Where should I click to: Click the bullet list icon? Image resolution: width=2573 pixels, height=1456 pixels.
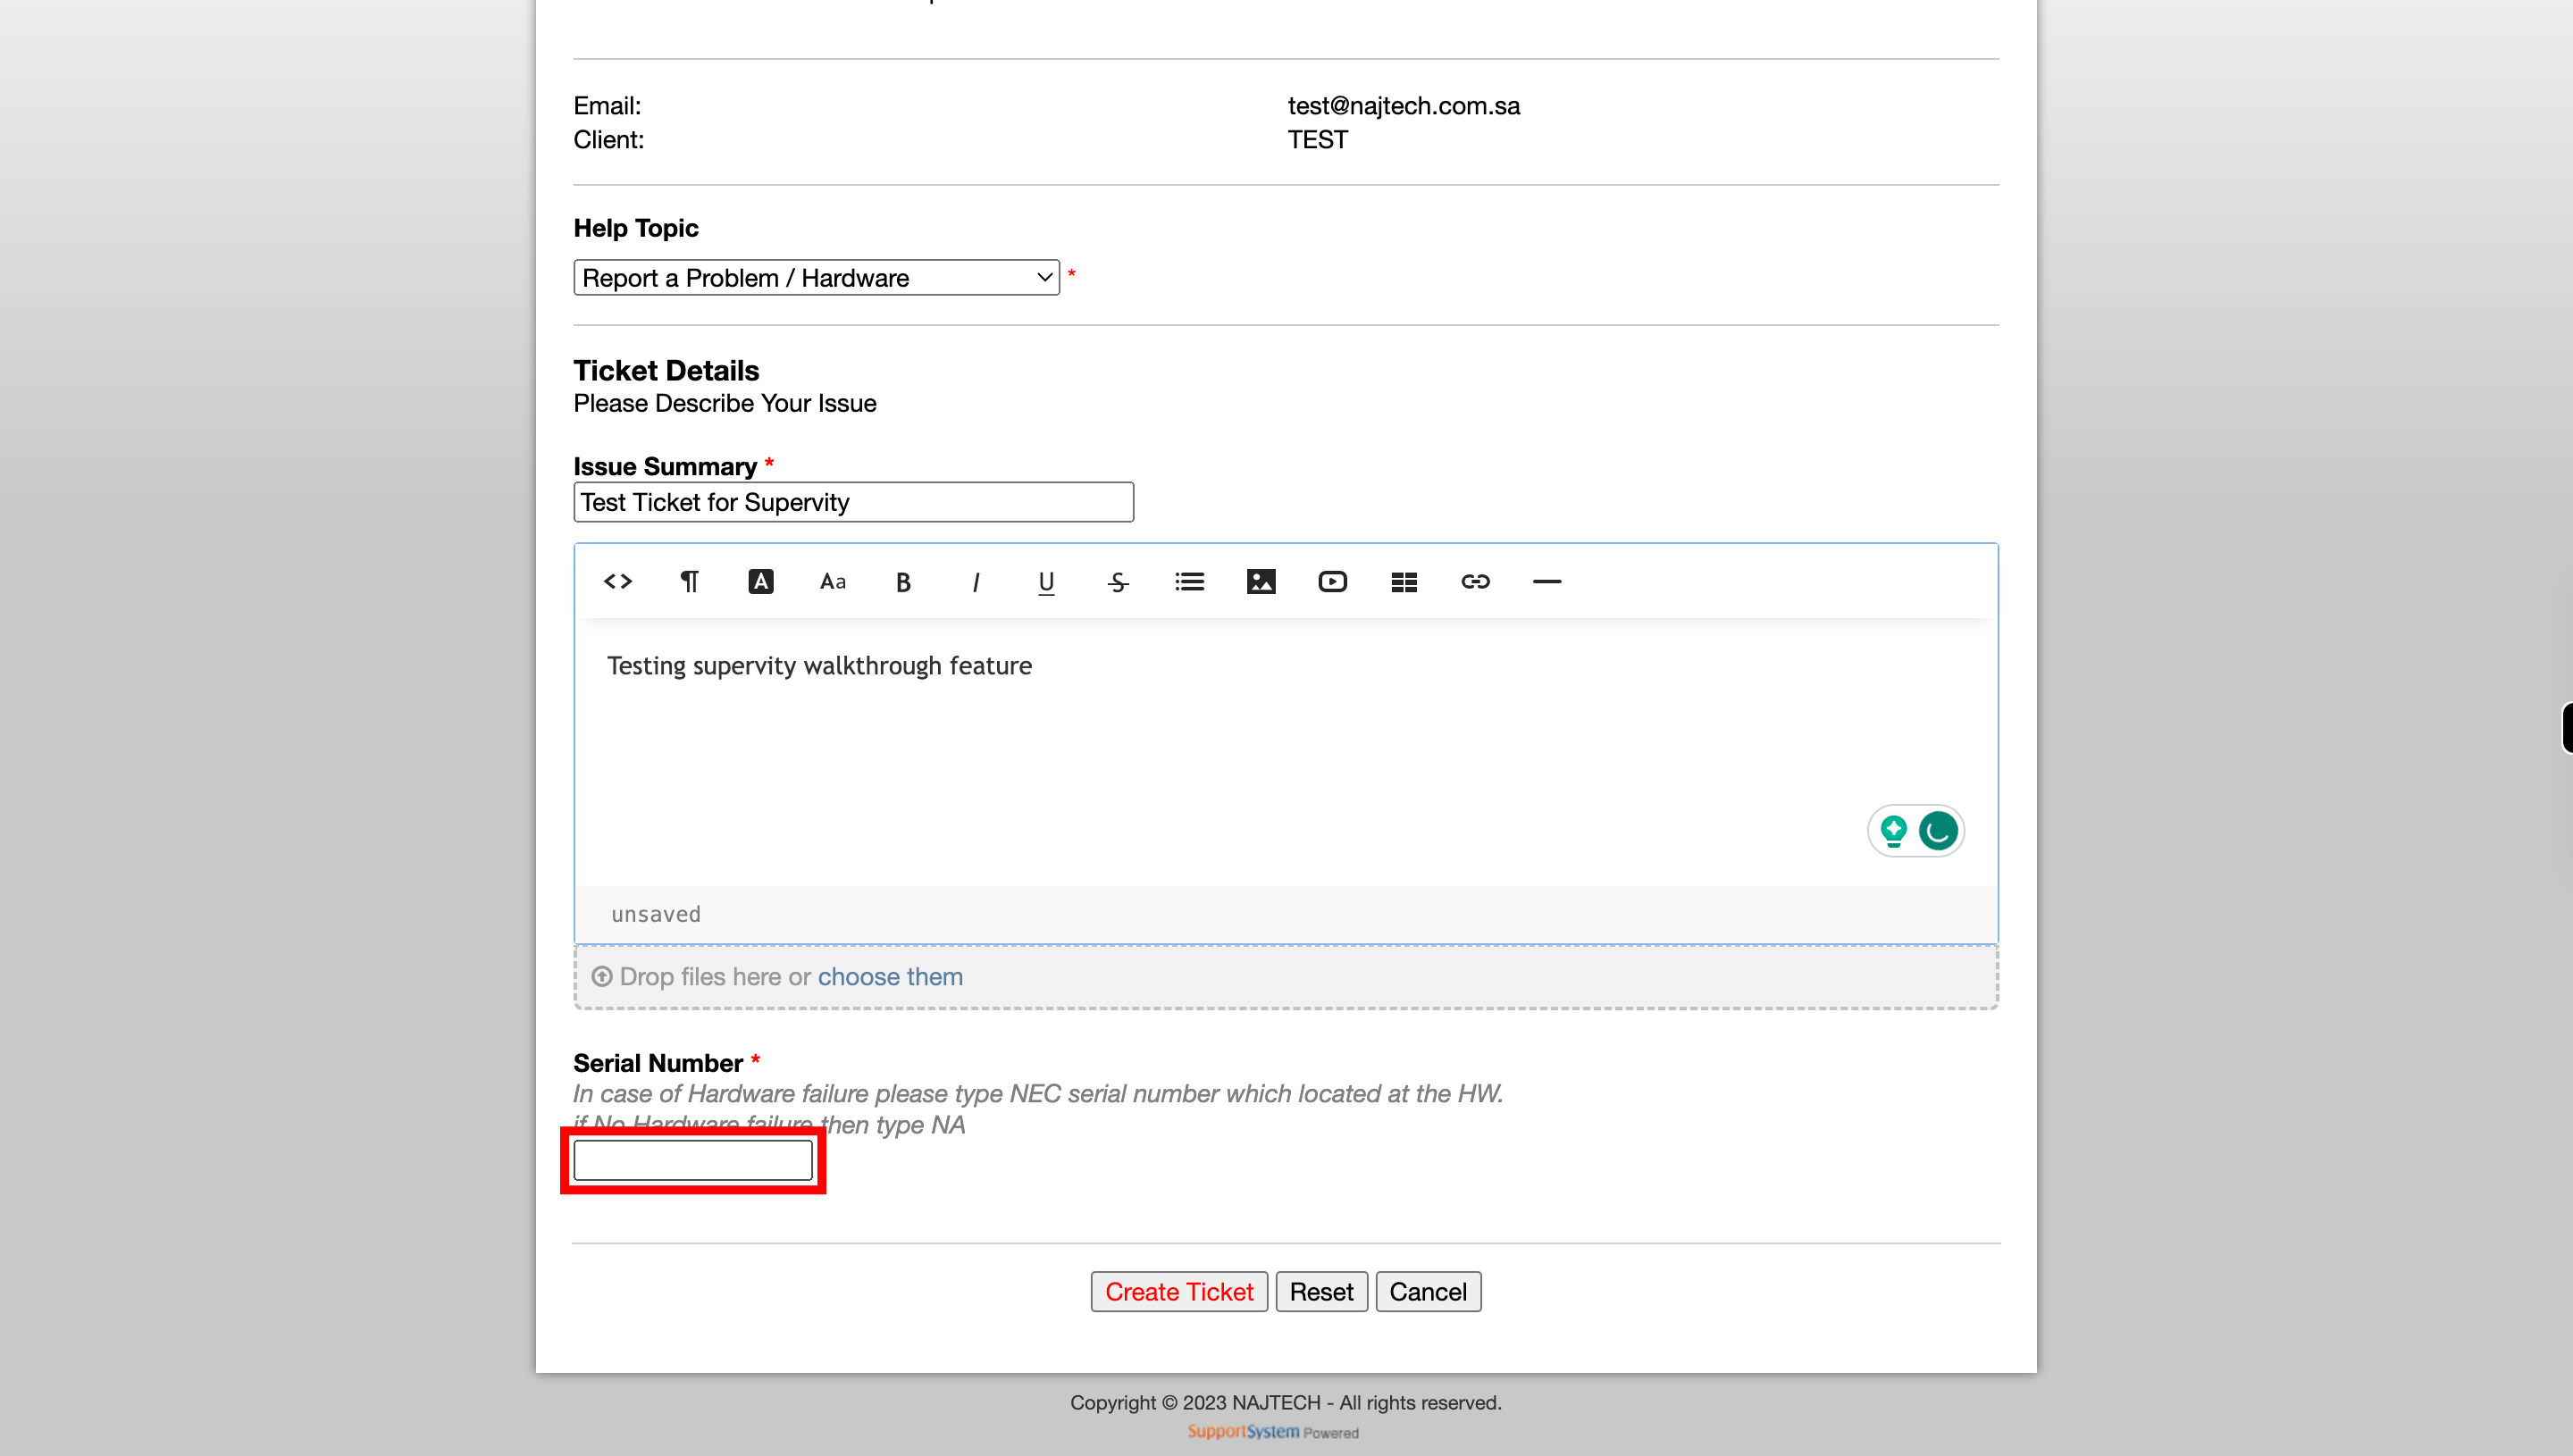point(1189,582)
